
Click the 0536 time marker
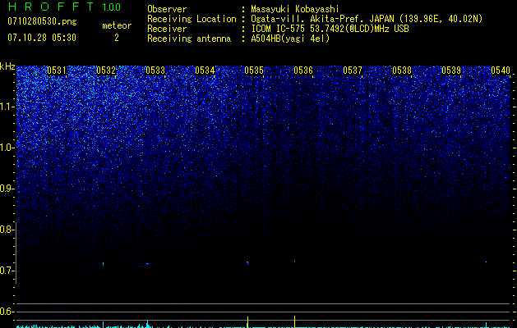pos(303,71)
